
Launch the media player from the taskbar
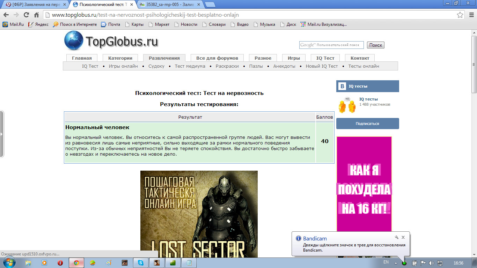[44, 263]
